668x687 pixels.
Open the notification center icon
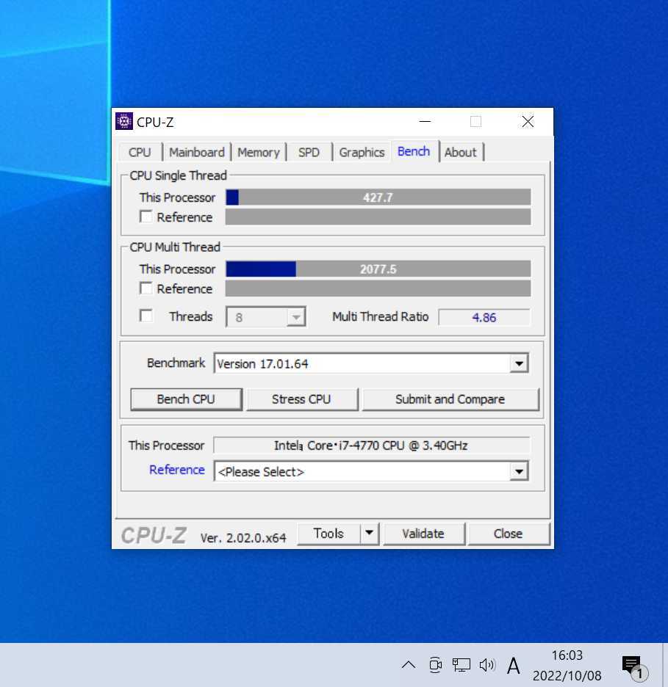[x=634, y=667]
